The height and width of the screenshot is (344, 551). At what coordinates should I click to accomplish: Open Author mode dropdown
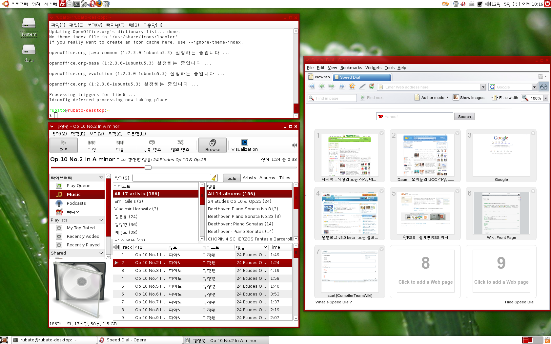click(x=432, y=98)
